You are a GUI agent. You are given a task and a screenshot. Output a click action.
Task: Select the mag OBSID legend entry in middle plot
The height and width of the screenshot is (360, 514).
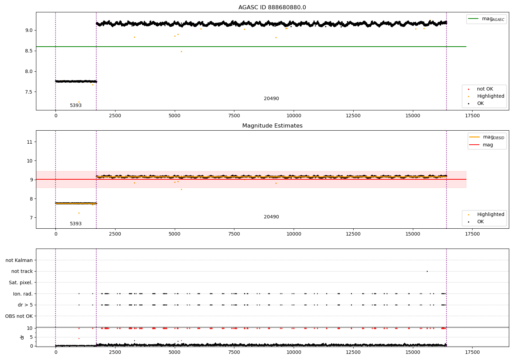(x=487, y=137)
